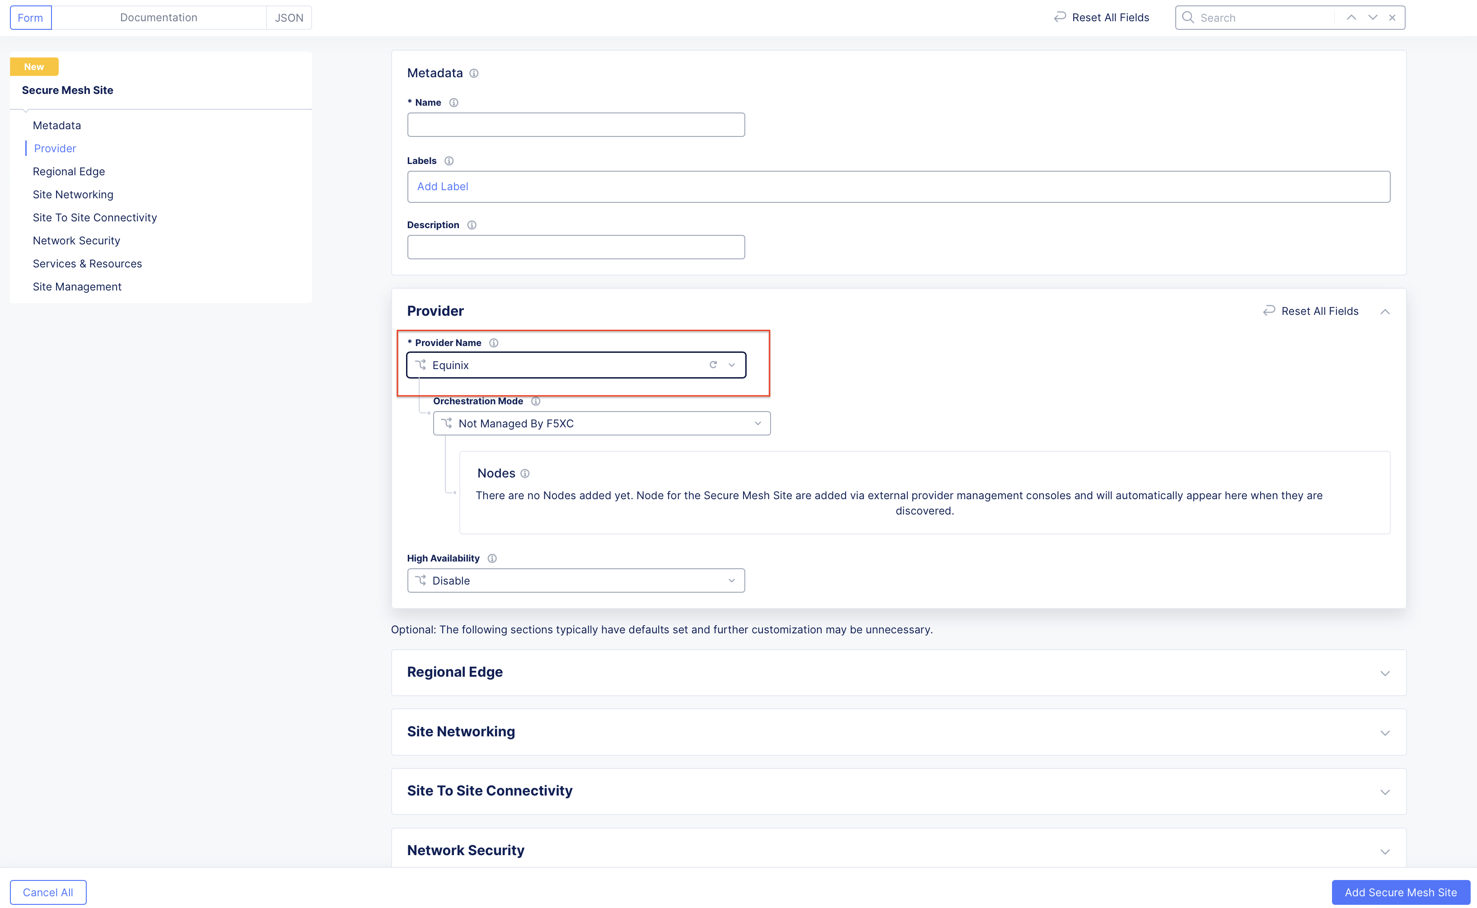
Task: Clear the search with the X icon
Action: [x=1393, y=18]
